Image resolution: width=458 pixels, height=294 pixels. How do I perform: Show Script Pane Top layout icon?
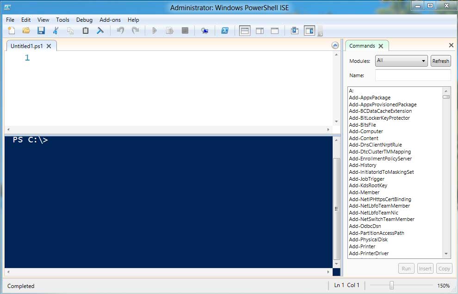tap(244, 31)
